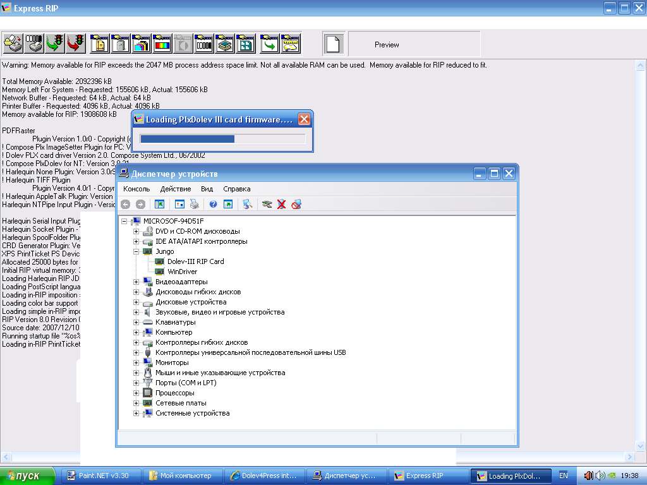Viewport: 647px width, 485px height.
Task: Select Системные устройства in device tree
Action: [192, 413]
